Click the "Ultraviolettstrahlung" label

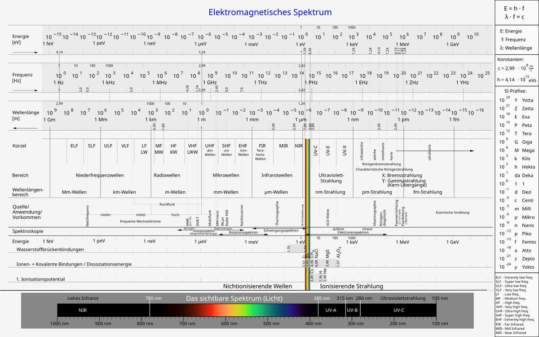coord(403,298)
